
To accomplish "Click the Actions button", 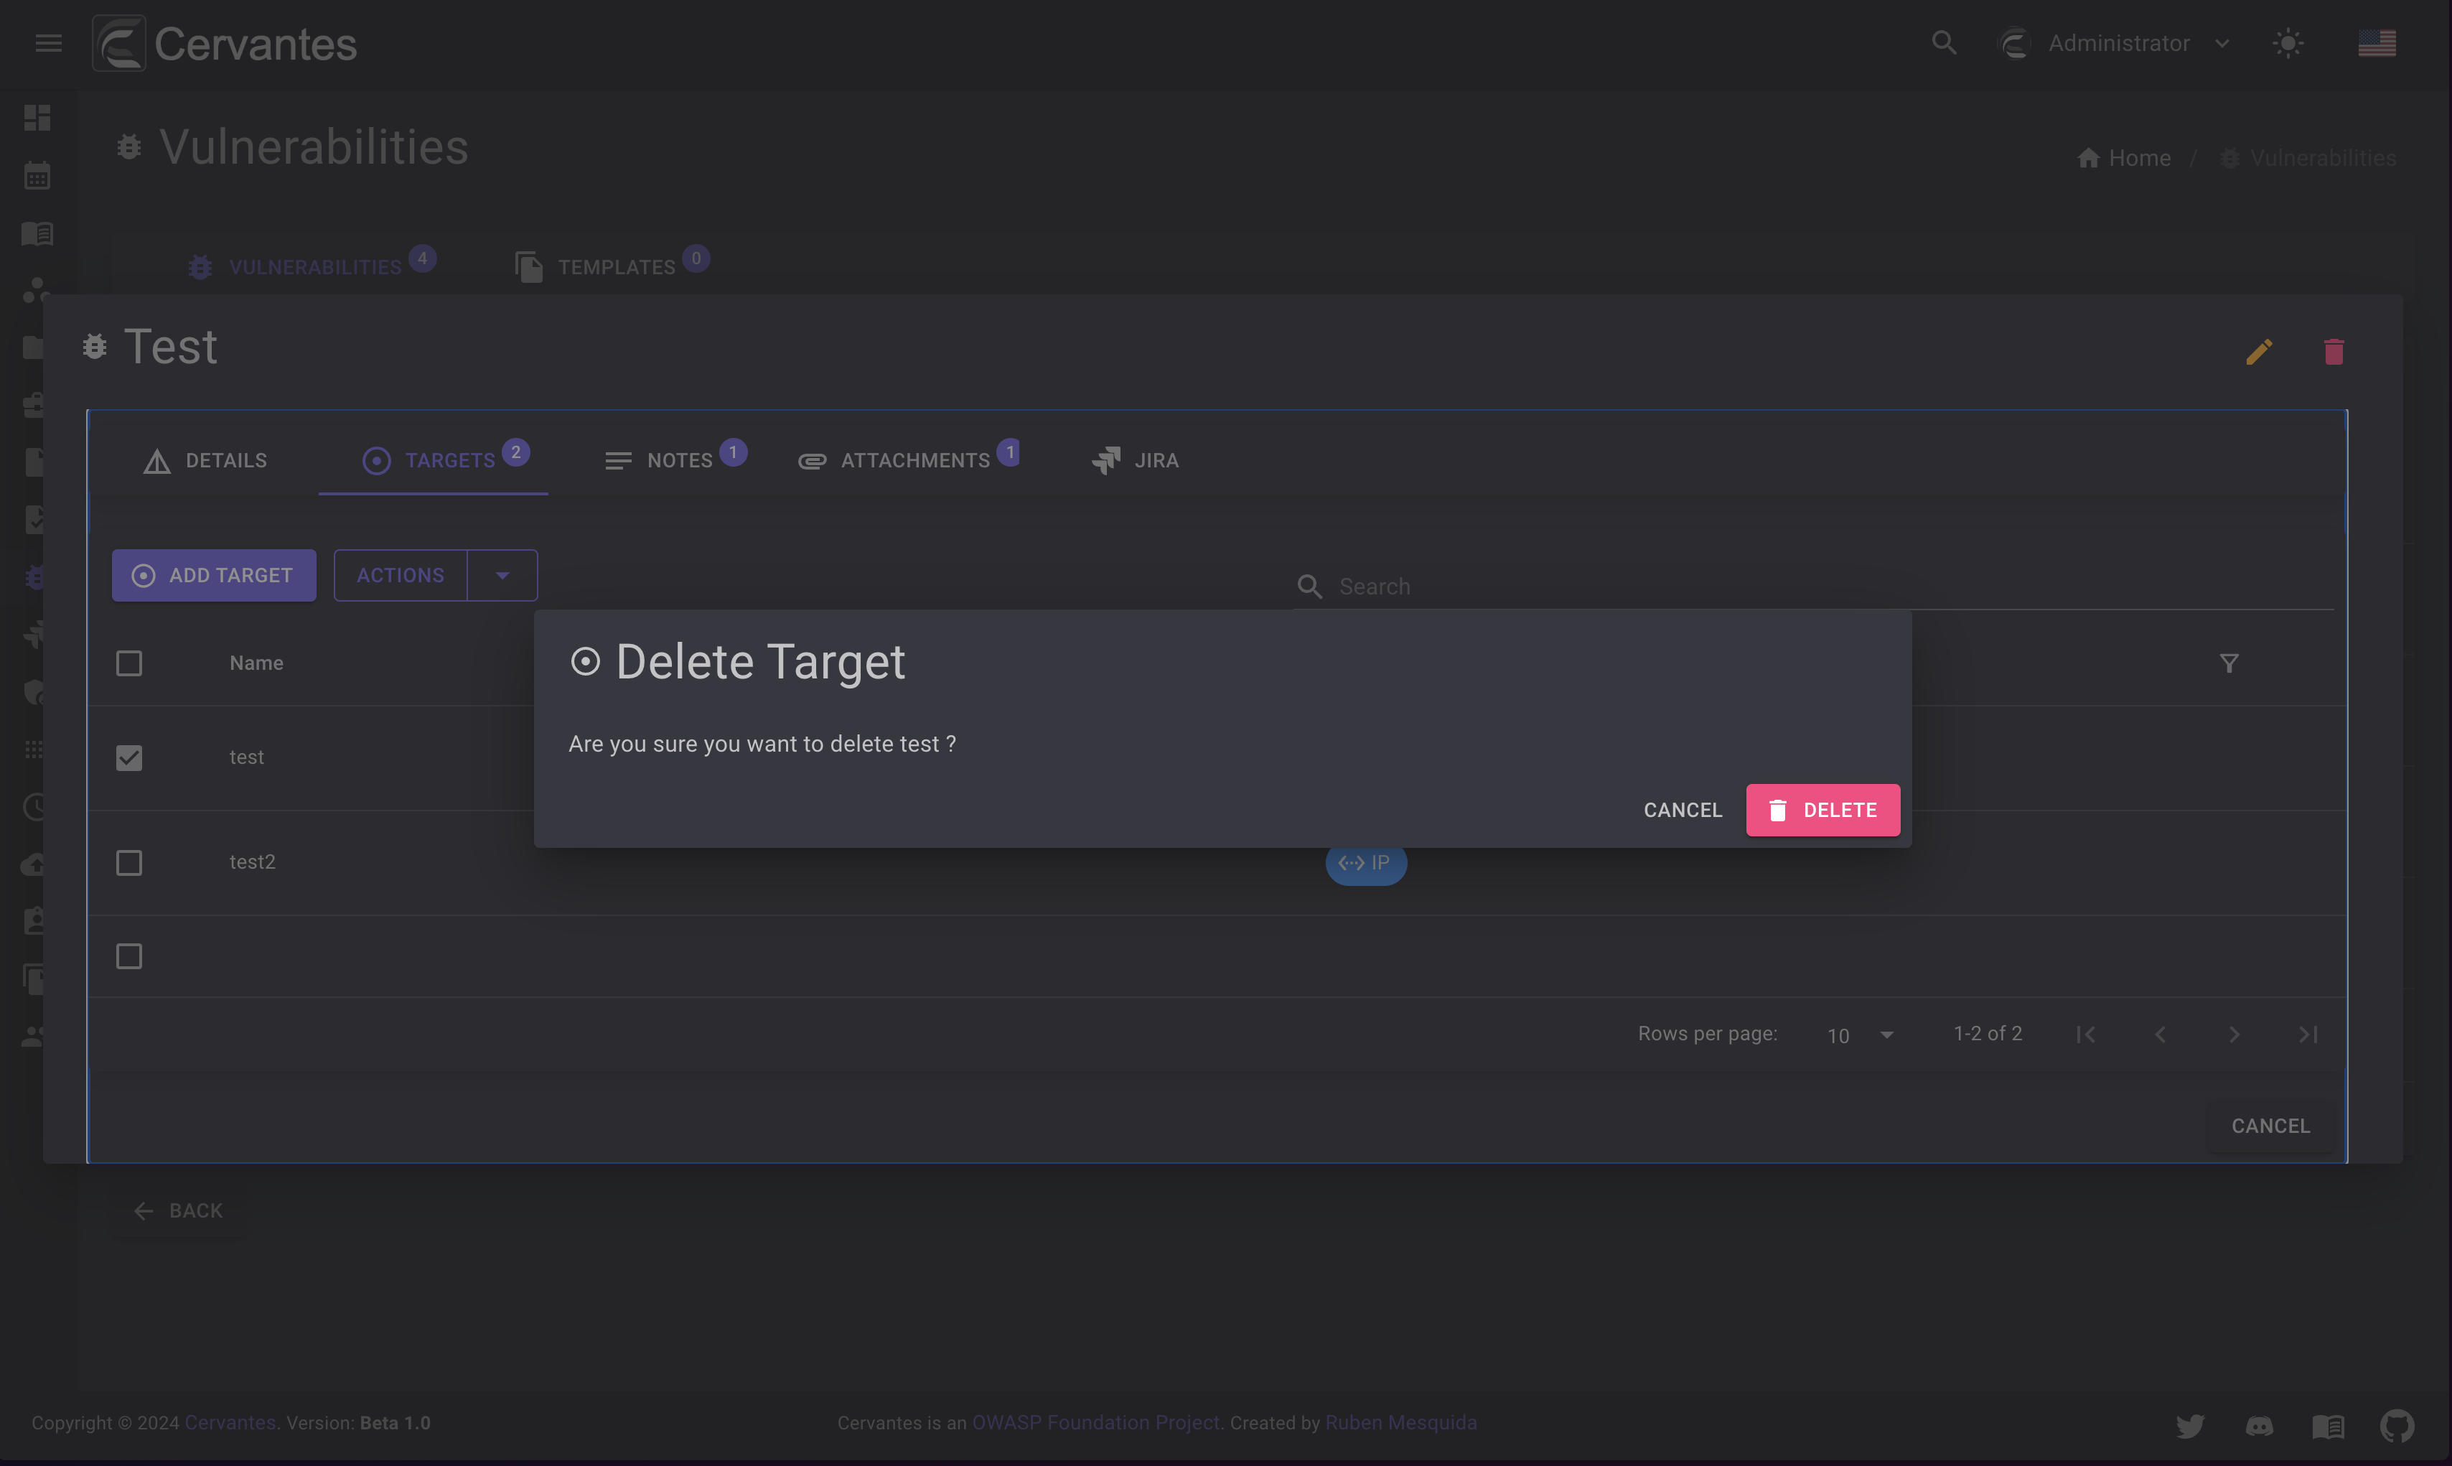I will [401, 575].
